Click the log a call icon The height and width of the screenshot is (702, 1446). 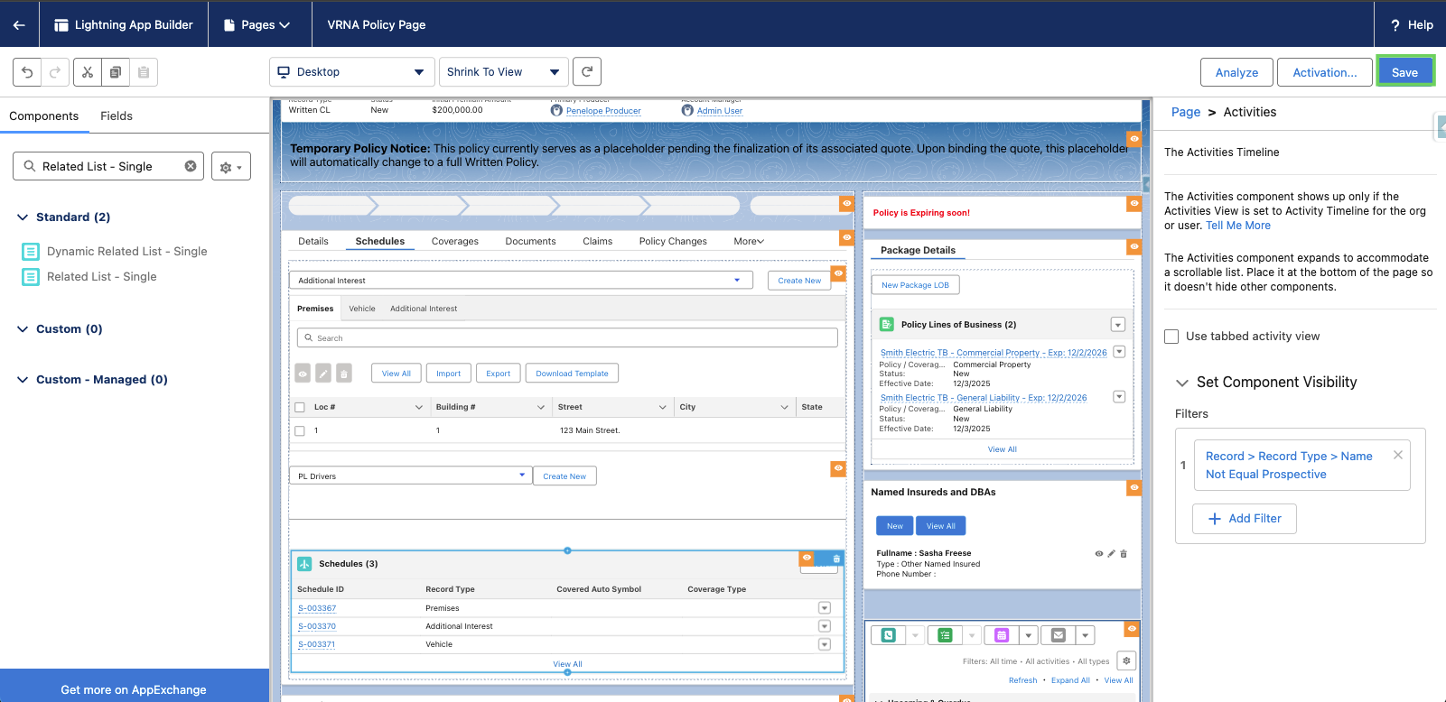889,635
